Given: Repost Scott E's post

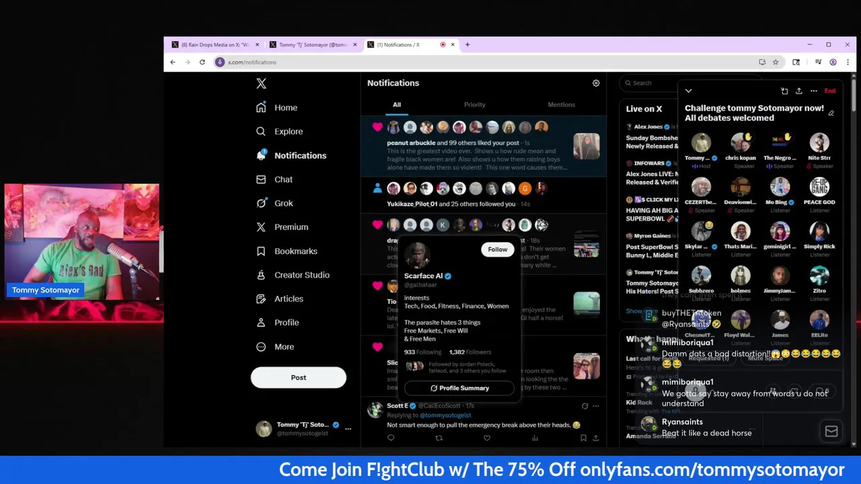Looking at the screenshot, I should pyautogui.click(x=439, y=438).
